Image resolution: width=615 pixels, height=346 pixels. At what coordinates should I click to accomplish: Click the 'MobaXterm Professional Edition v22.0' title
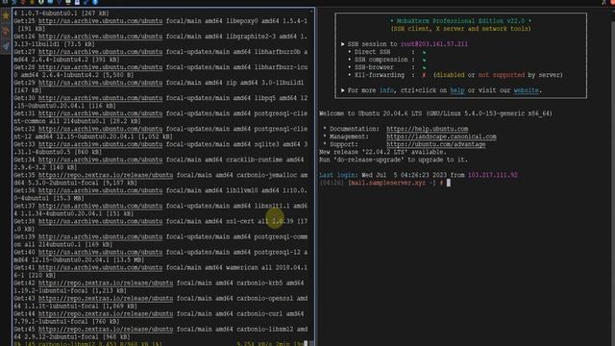point(460,21)
